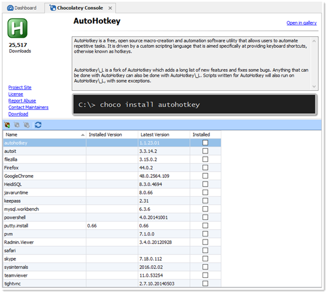Open the License link
The height and width of the screenshot is (294, 328).
click(16, 94)
